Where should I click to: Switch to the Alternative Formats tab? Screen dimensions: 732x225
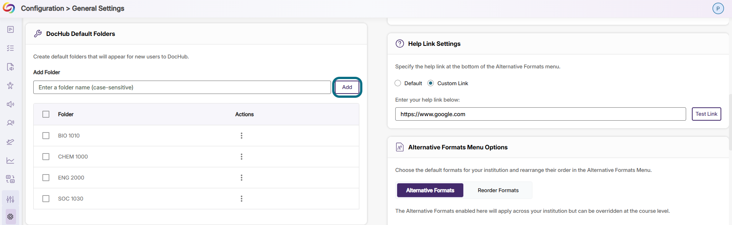(x=430, y=190)
